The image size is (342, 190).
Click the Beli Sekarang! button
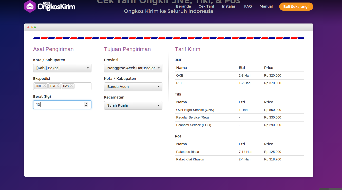pos(296,7)
